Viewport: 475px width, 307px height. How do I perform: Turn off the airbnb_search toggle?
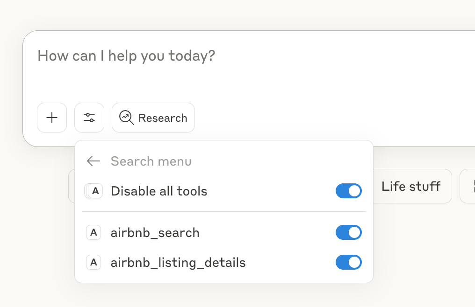point(348,232)
